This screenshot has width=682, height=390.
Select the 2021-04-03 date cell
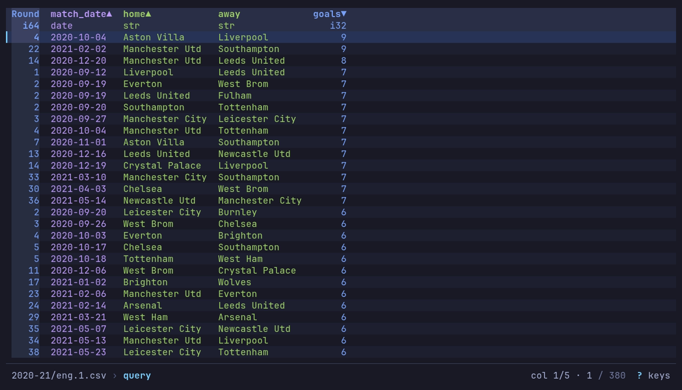(x=78, y=189)
